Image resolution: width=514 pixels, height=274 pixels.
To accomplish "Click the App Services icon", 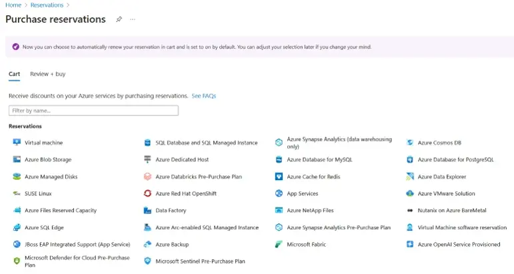I will [x=279, y=193].
